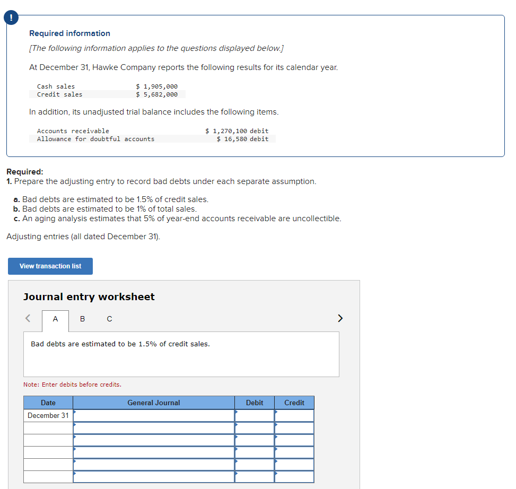The width and height of the screenshot is (516, 489).
Task: Click the Date column header
Action: point(48,403)
